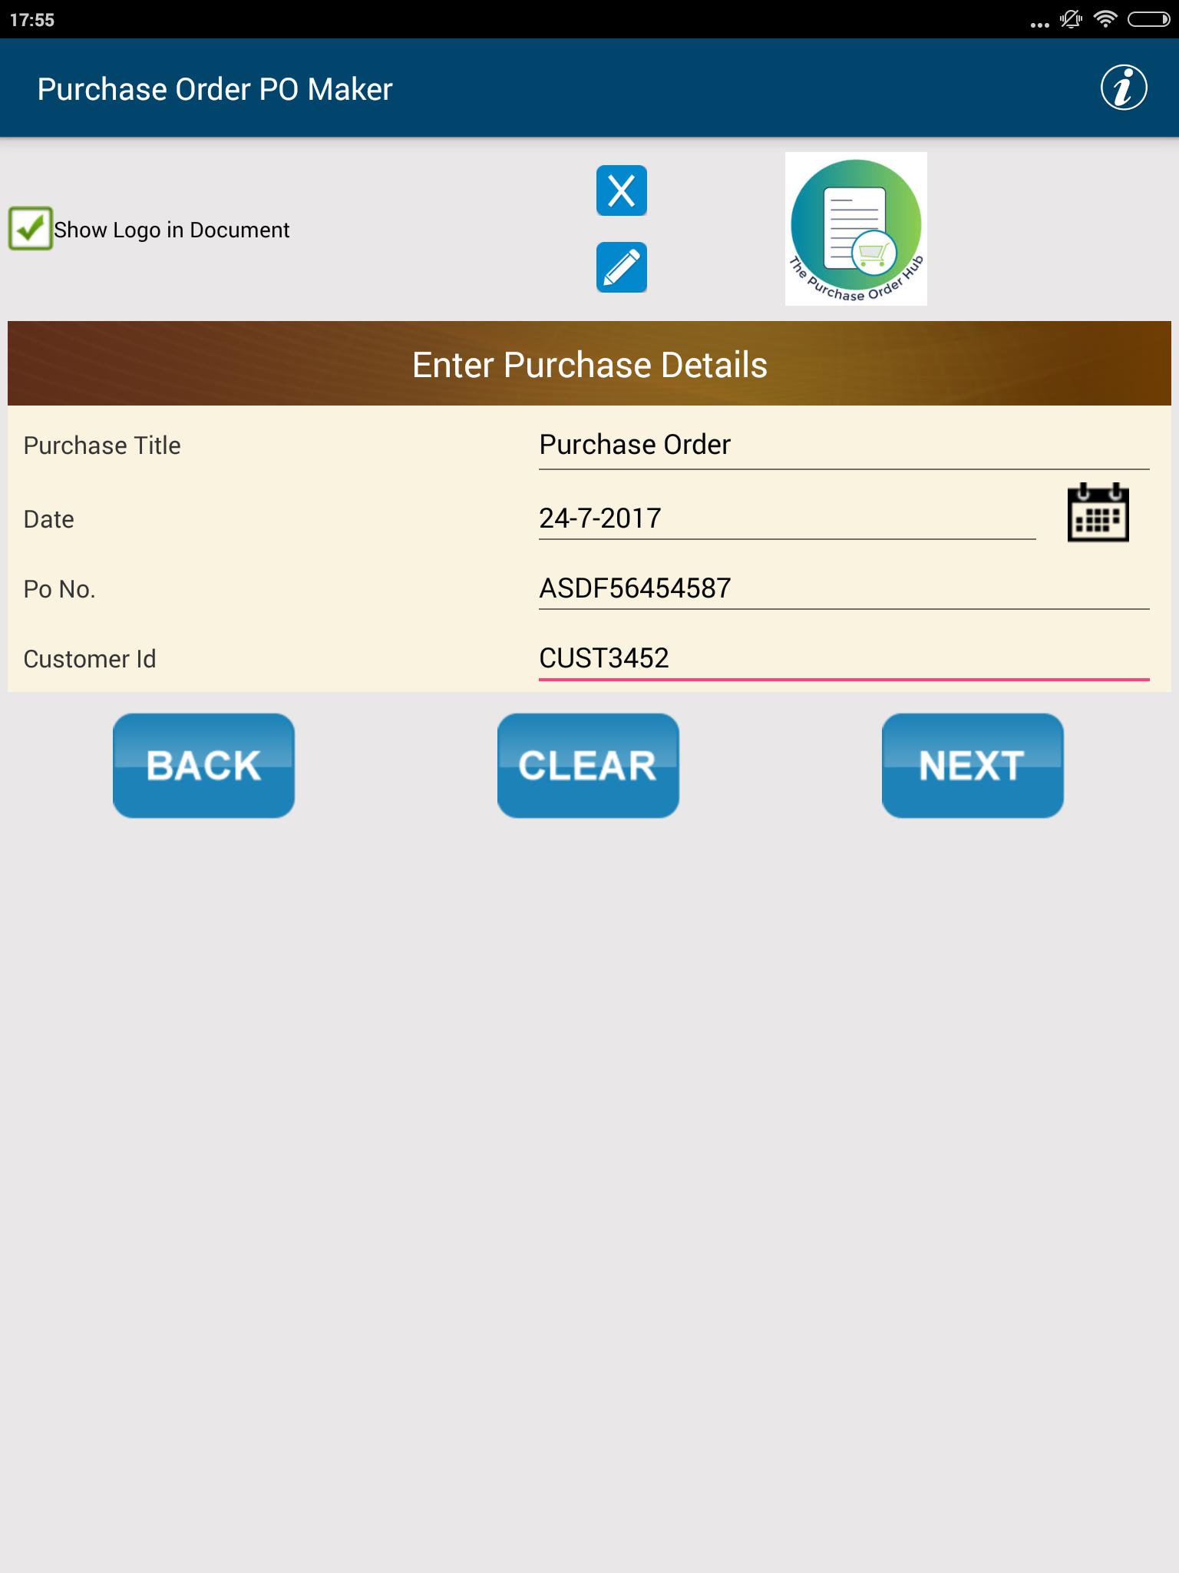Tap the NEXT button
The width and height of the screenshot is (1179, 1573).
tap(973, 766)
